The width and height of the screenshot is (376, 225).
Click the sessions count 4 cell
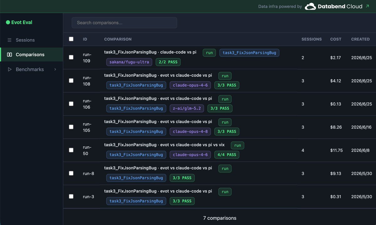(303, 150)
